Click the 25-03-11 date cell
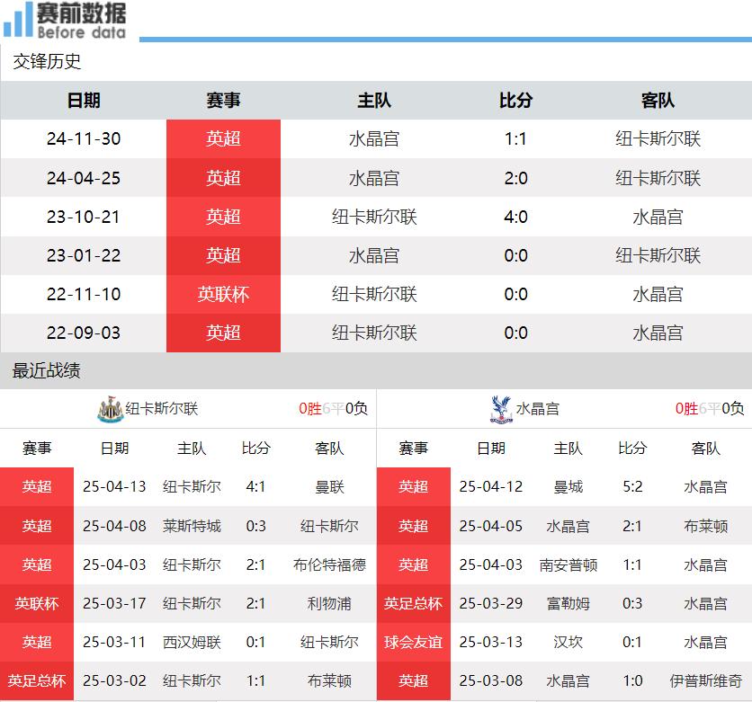This screenshot has width=752, height=702. [114, 642]
